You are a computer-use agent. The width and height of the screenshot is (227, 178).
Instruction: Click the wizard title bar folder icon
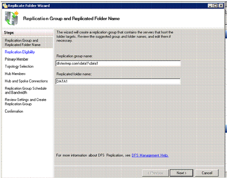pos(5,6)
